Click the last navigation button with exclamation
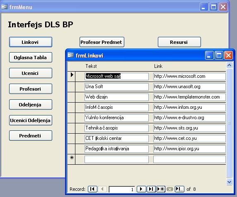 (x=179, y=189)
